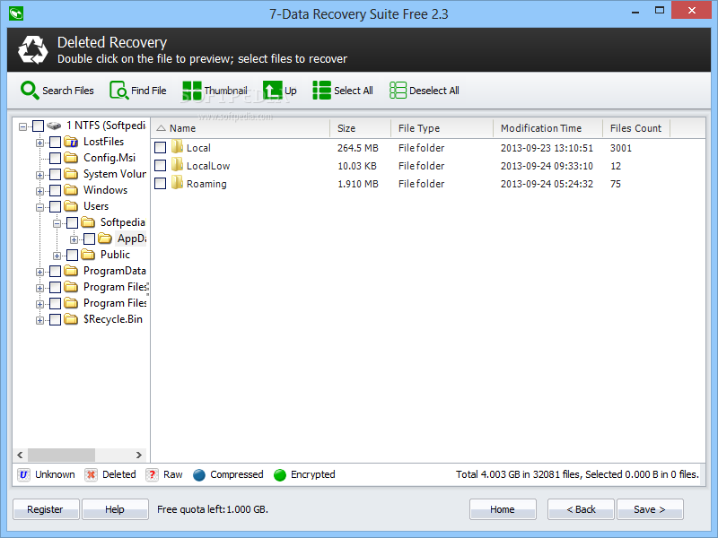
Task: Click the Local folder icon in list
Action: [x=177, y=147]
